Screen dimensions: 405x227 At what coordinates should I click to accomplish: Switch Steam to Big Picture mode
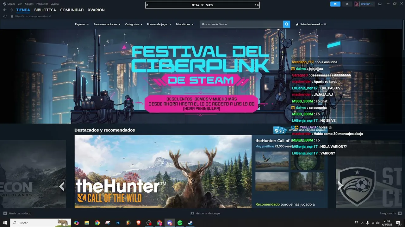click(x=380, y=4)
